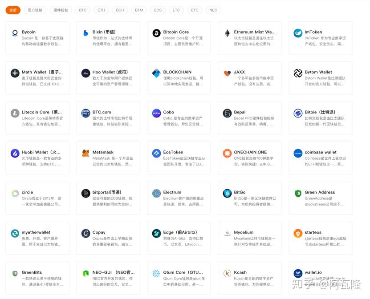The width and height of the screenshot is (370, 299).
Task: Click the Ethereum Mist Wallet diamond icon
Action: pyautogui.click(x=227, y=33)
